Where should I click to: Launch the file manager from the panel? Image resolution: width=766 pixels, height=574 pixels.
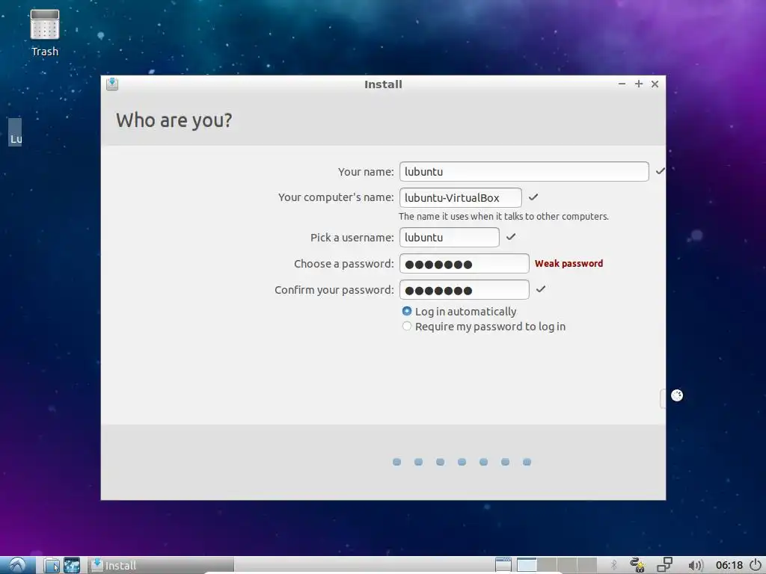tap(52, 565)
